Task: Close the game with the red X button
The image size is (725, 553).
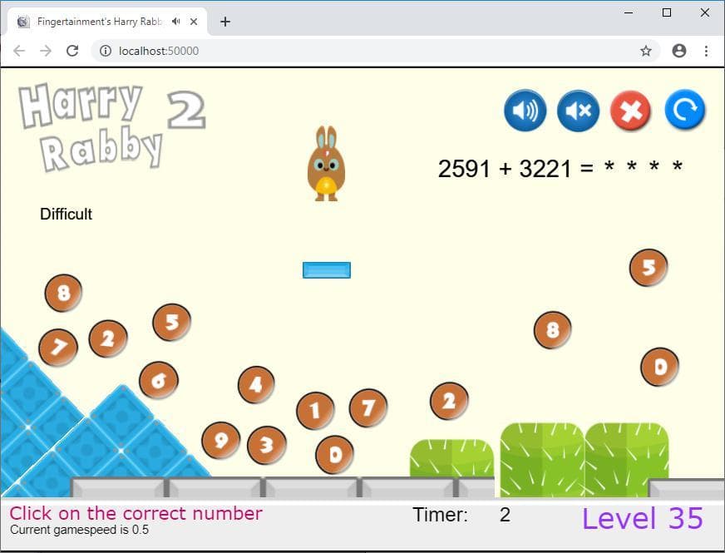Action: click(x=631, y=111)
